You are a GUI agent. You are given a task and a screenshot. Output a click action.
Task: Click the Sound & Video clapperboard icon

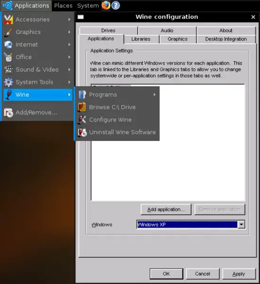pyautogui.click(x=9, y=69)
